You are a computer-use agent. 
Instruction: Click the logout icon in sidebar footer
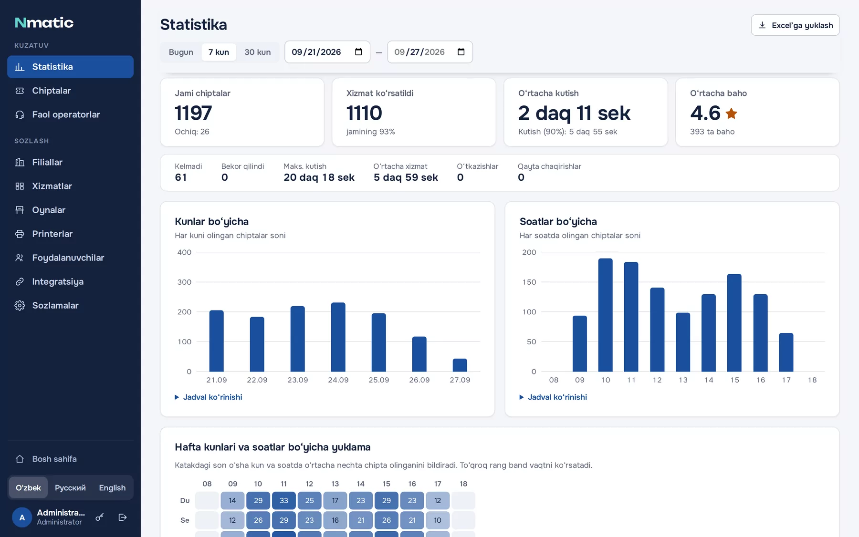click(123, 517)
